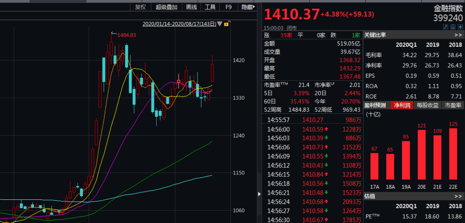The width and height of the screenshot is (465, 223).
Task: Expand the 估值 section with >> arrows
Action: point(458,196)
